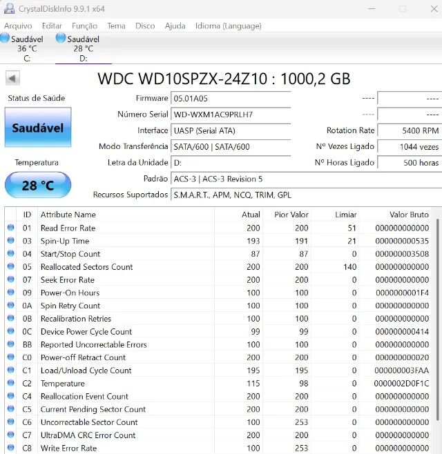Click the status dot for Write Error Rate
442x454 pixels.
[x=11, y=447]
